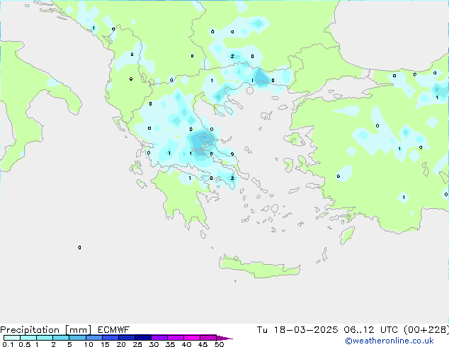Screen dimensions: 449x347
Task: Pick the 30–35 mm purple legend swatch
Action: pyautogui.click(x=159, y=338)
